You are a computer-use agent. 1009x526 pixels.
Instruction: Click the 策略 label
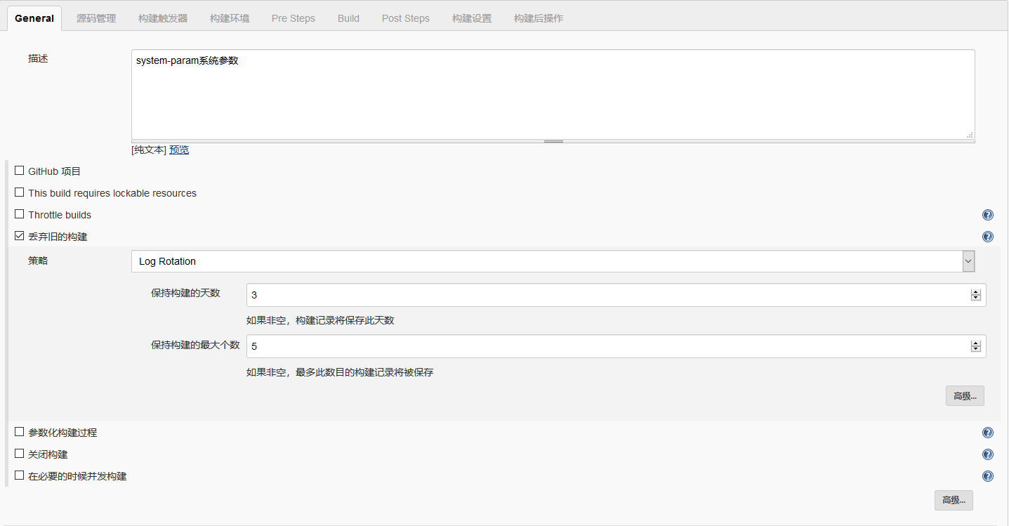[38, 261]
